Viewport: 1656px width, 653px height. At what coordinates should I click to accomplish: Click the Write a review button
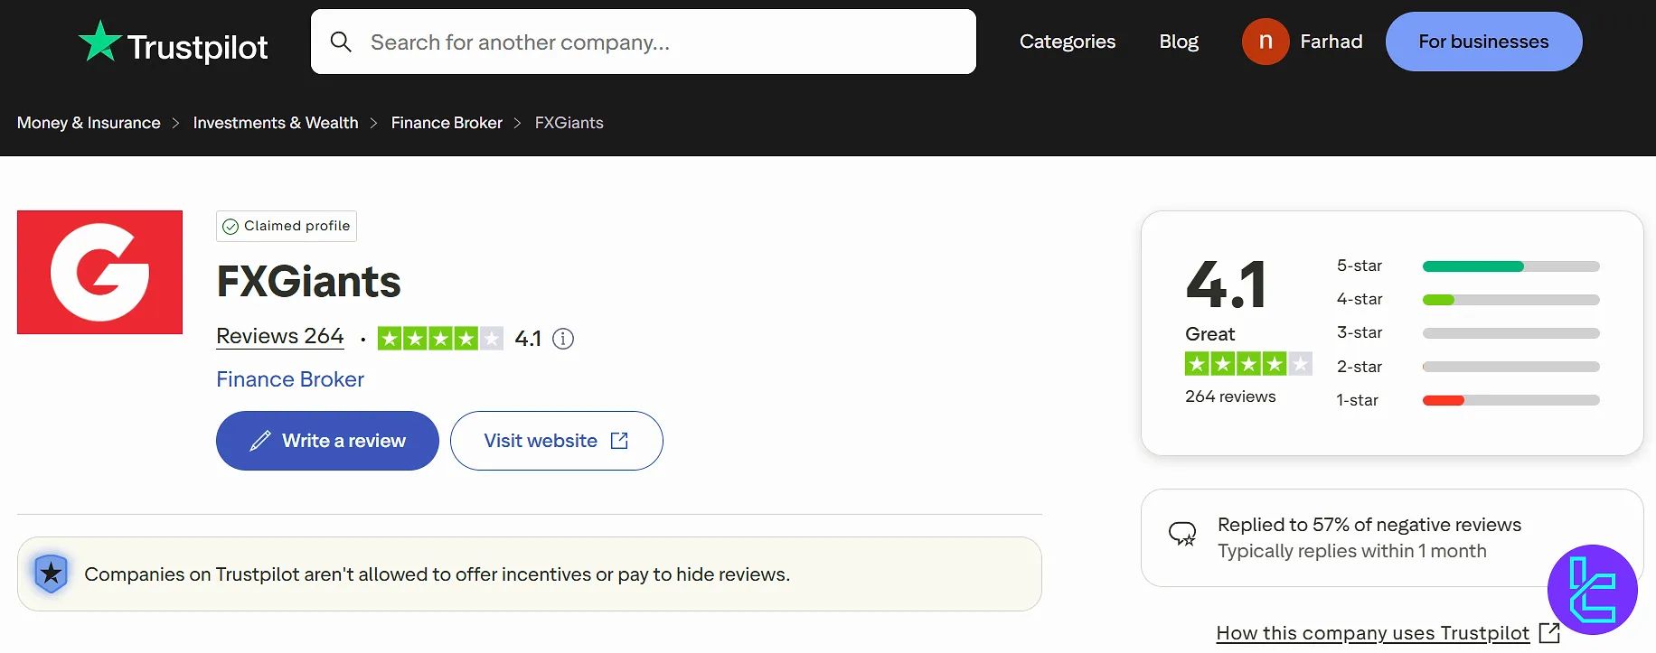coord(327,441)
